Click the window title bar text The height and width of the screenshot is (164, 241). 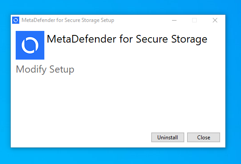coord(68,20)
